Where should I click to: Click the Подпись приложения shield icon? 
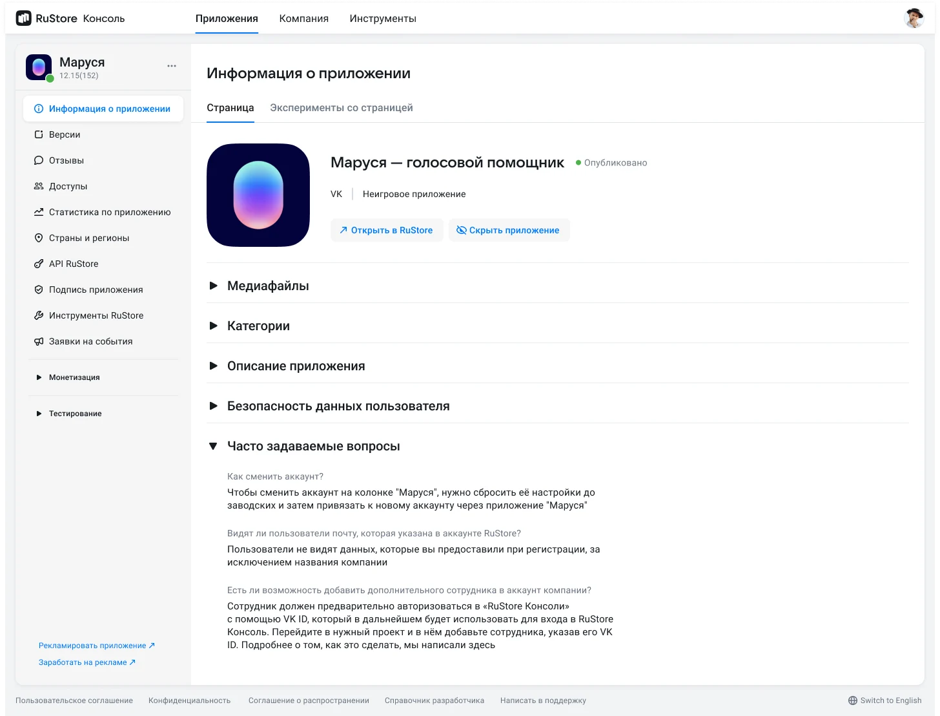coord(39,290)
